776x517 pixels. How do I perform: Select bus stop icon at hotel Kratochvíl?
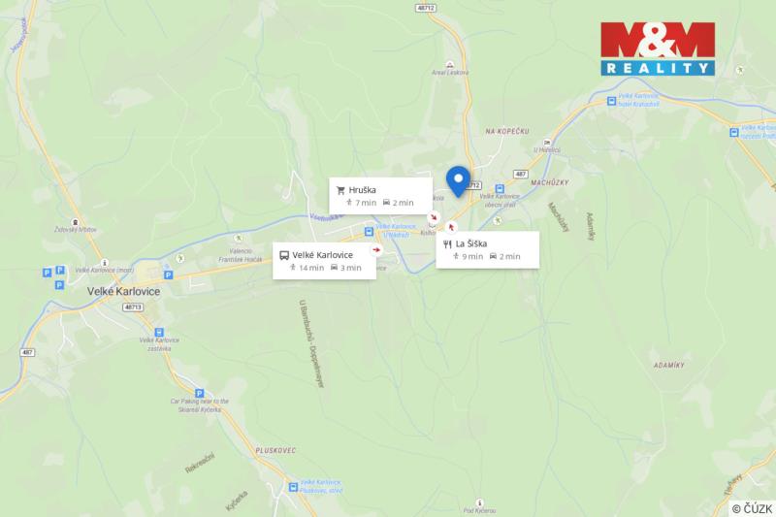coord(611,101)
